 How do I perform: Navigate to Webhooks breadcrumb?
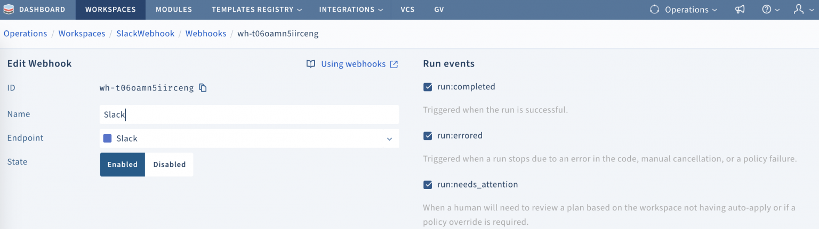pyautogui.click(x=206, y=34)
